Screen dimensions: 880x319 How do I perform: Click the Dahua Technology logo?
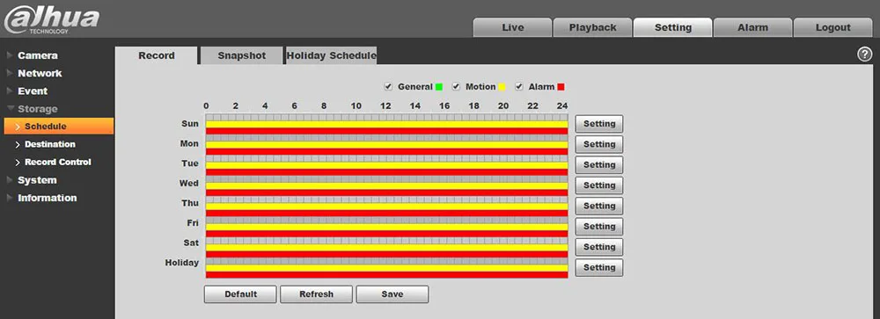[x=51, y=20]
